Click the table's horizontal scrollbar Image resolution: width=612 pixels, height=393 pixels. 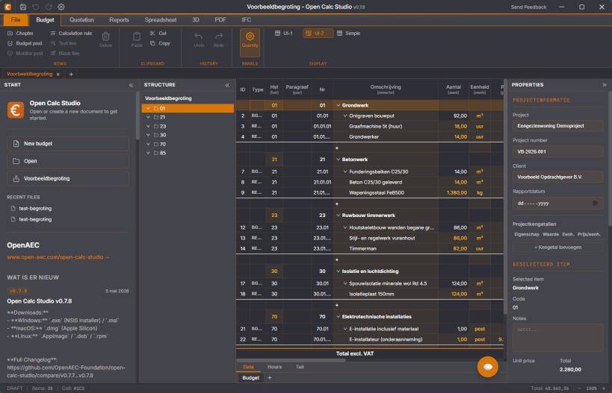[x=291, y=360]
